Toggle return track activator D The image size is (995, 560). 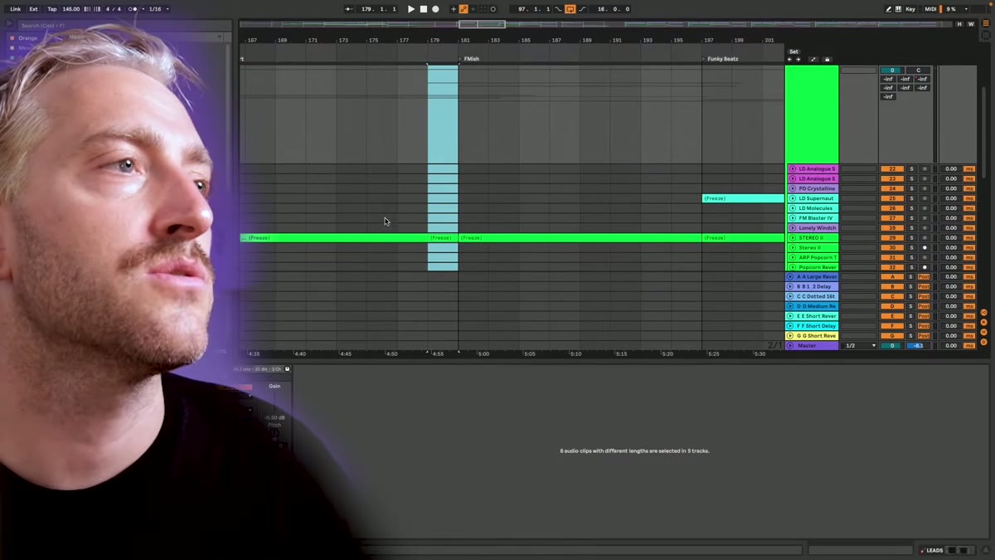click(x=892, y=306)
